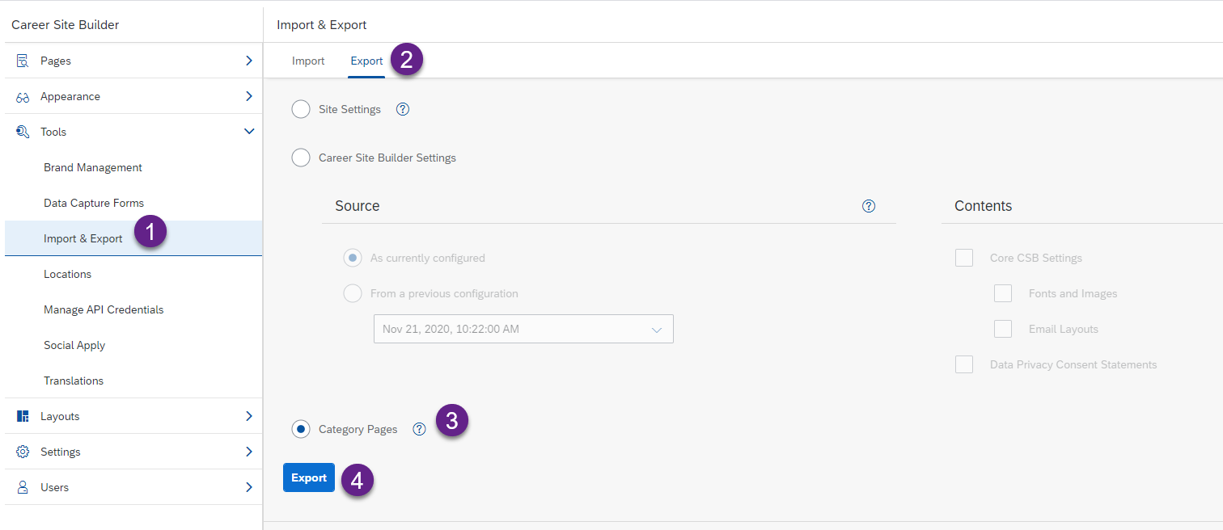
Task: Click the Source section heading
Action: pos(358,206)
